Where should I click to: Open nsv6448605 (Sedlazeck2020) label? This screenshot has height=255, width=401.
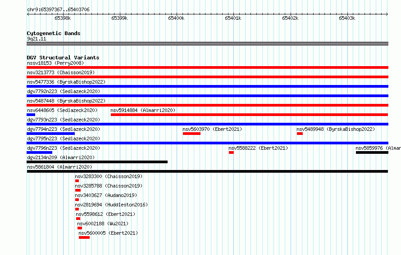point(62,110)
